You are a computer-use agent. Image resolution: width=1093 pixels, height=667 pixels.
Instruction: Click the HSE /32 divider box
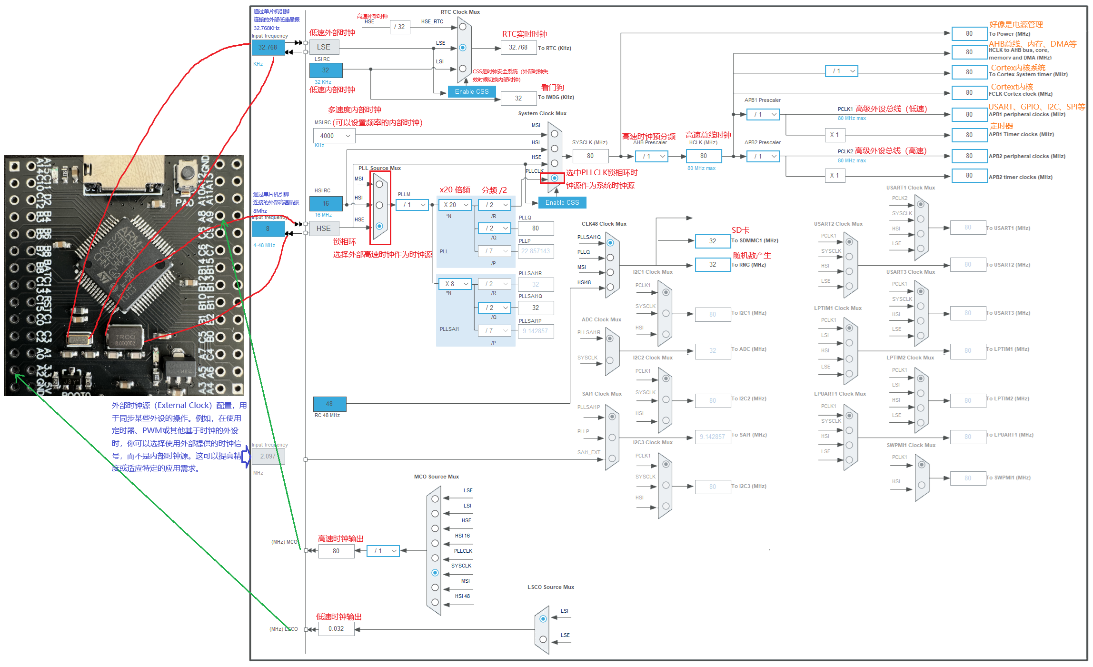click(x=399, y=27)
